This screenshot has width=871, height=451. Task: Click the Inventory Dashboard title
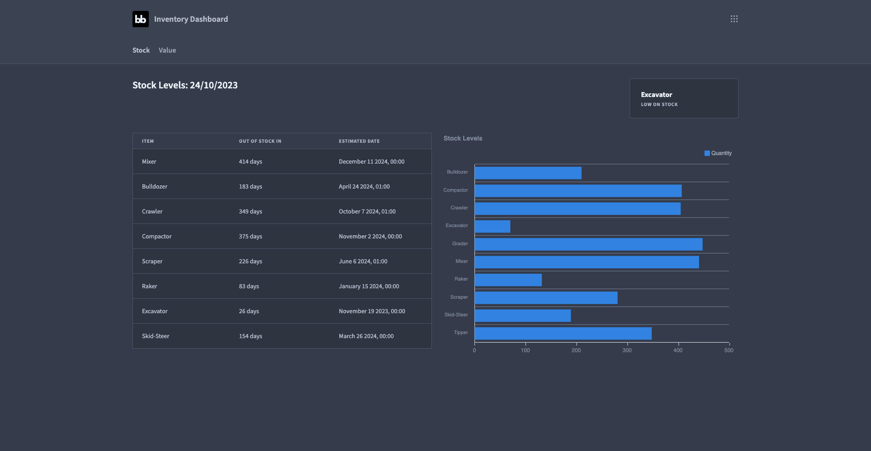(x=191, y=19)
